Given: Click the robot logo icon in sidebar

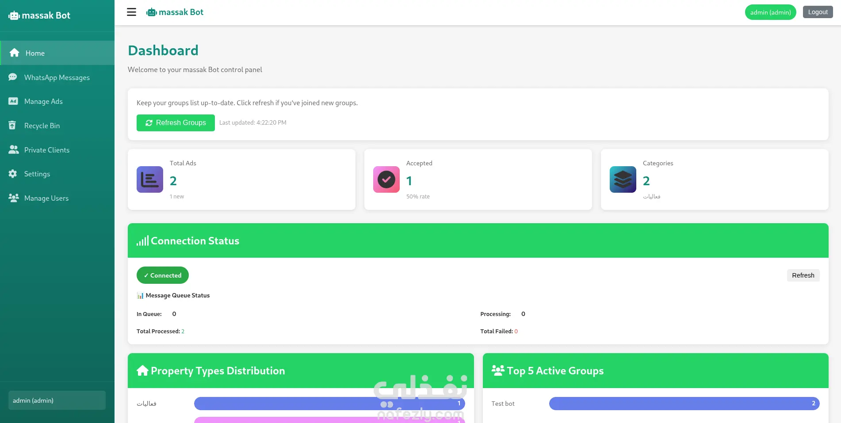Looking at the screenshot, I should click(14, 16).
